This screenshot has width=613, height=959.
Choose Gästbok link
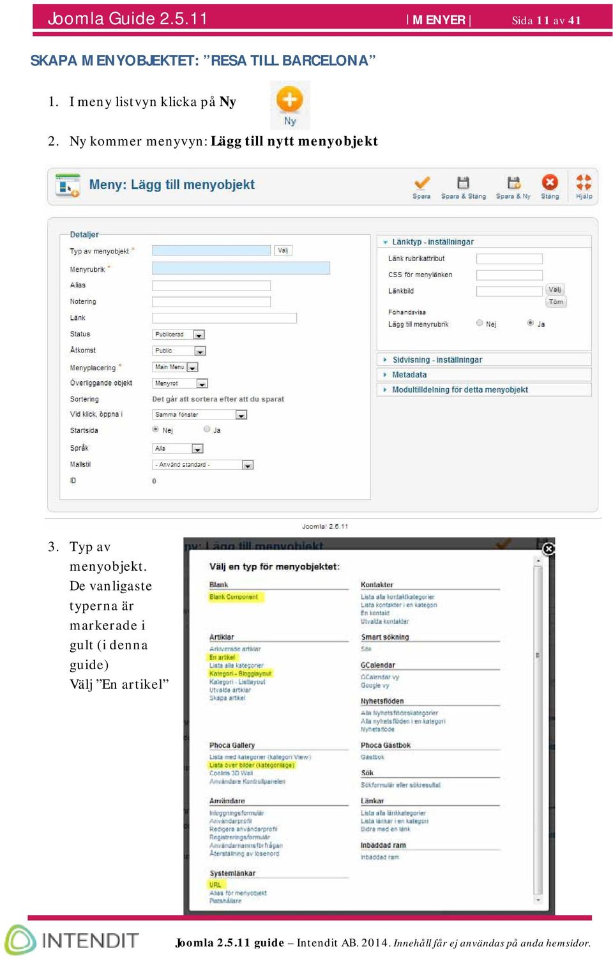[x=373, y=757]
